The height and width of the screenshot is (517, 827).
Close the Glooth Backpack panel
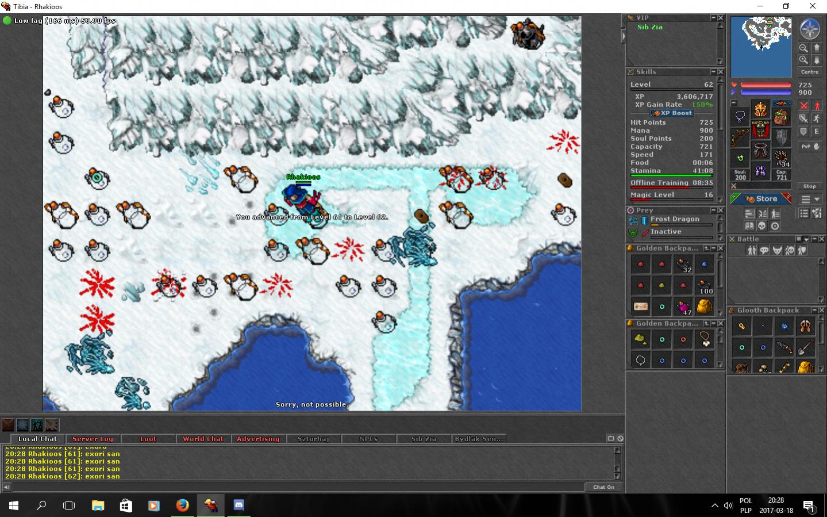point(821,310)
